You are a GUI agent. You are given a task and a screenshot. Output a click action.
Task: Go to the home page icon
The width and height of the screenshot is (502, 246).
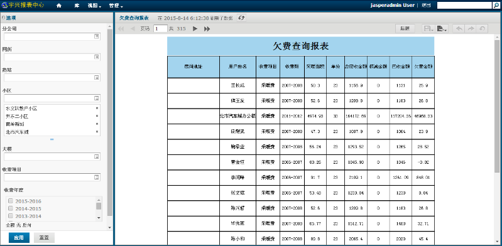[59, 6]
